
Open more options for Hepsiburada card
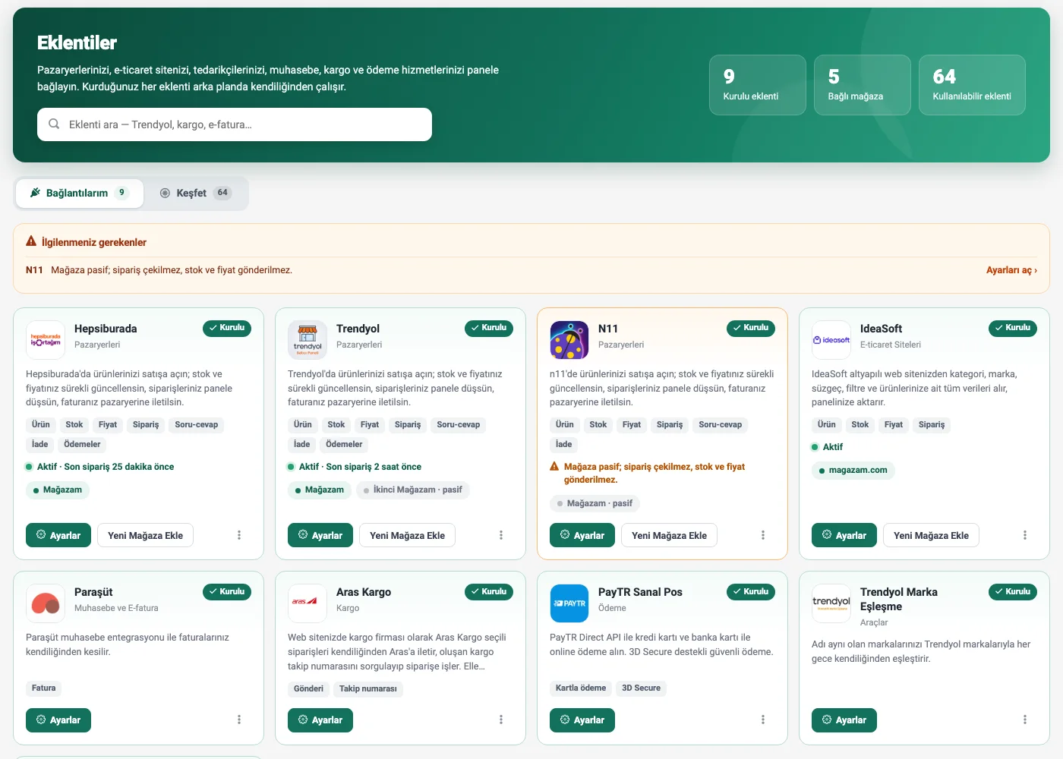click(239, 535)
